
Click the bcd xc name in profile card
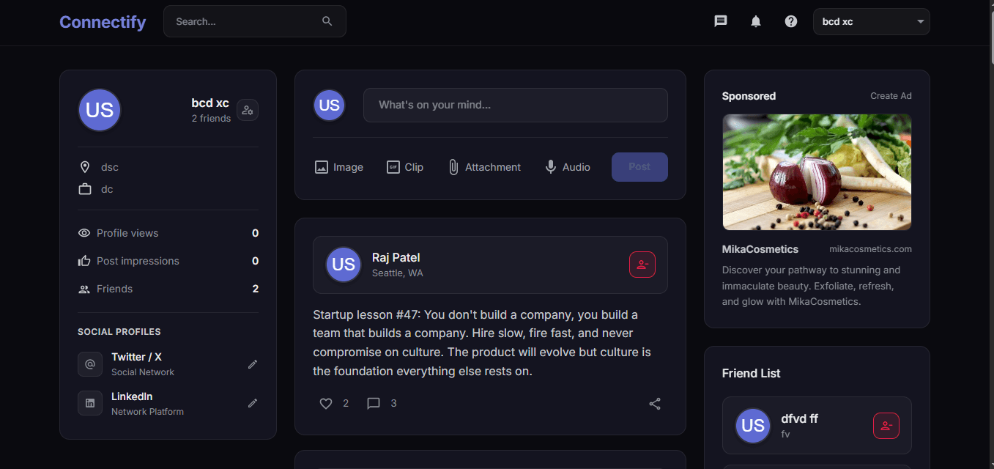(210, 103)
